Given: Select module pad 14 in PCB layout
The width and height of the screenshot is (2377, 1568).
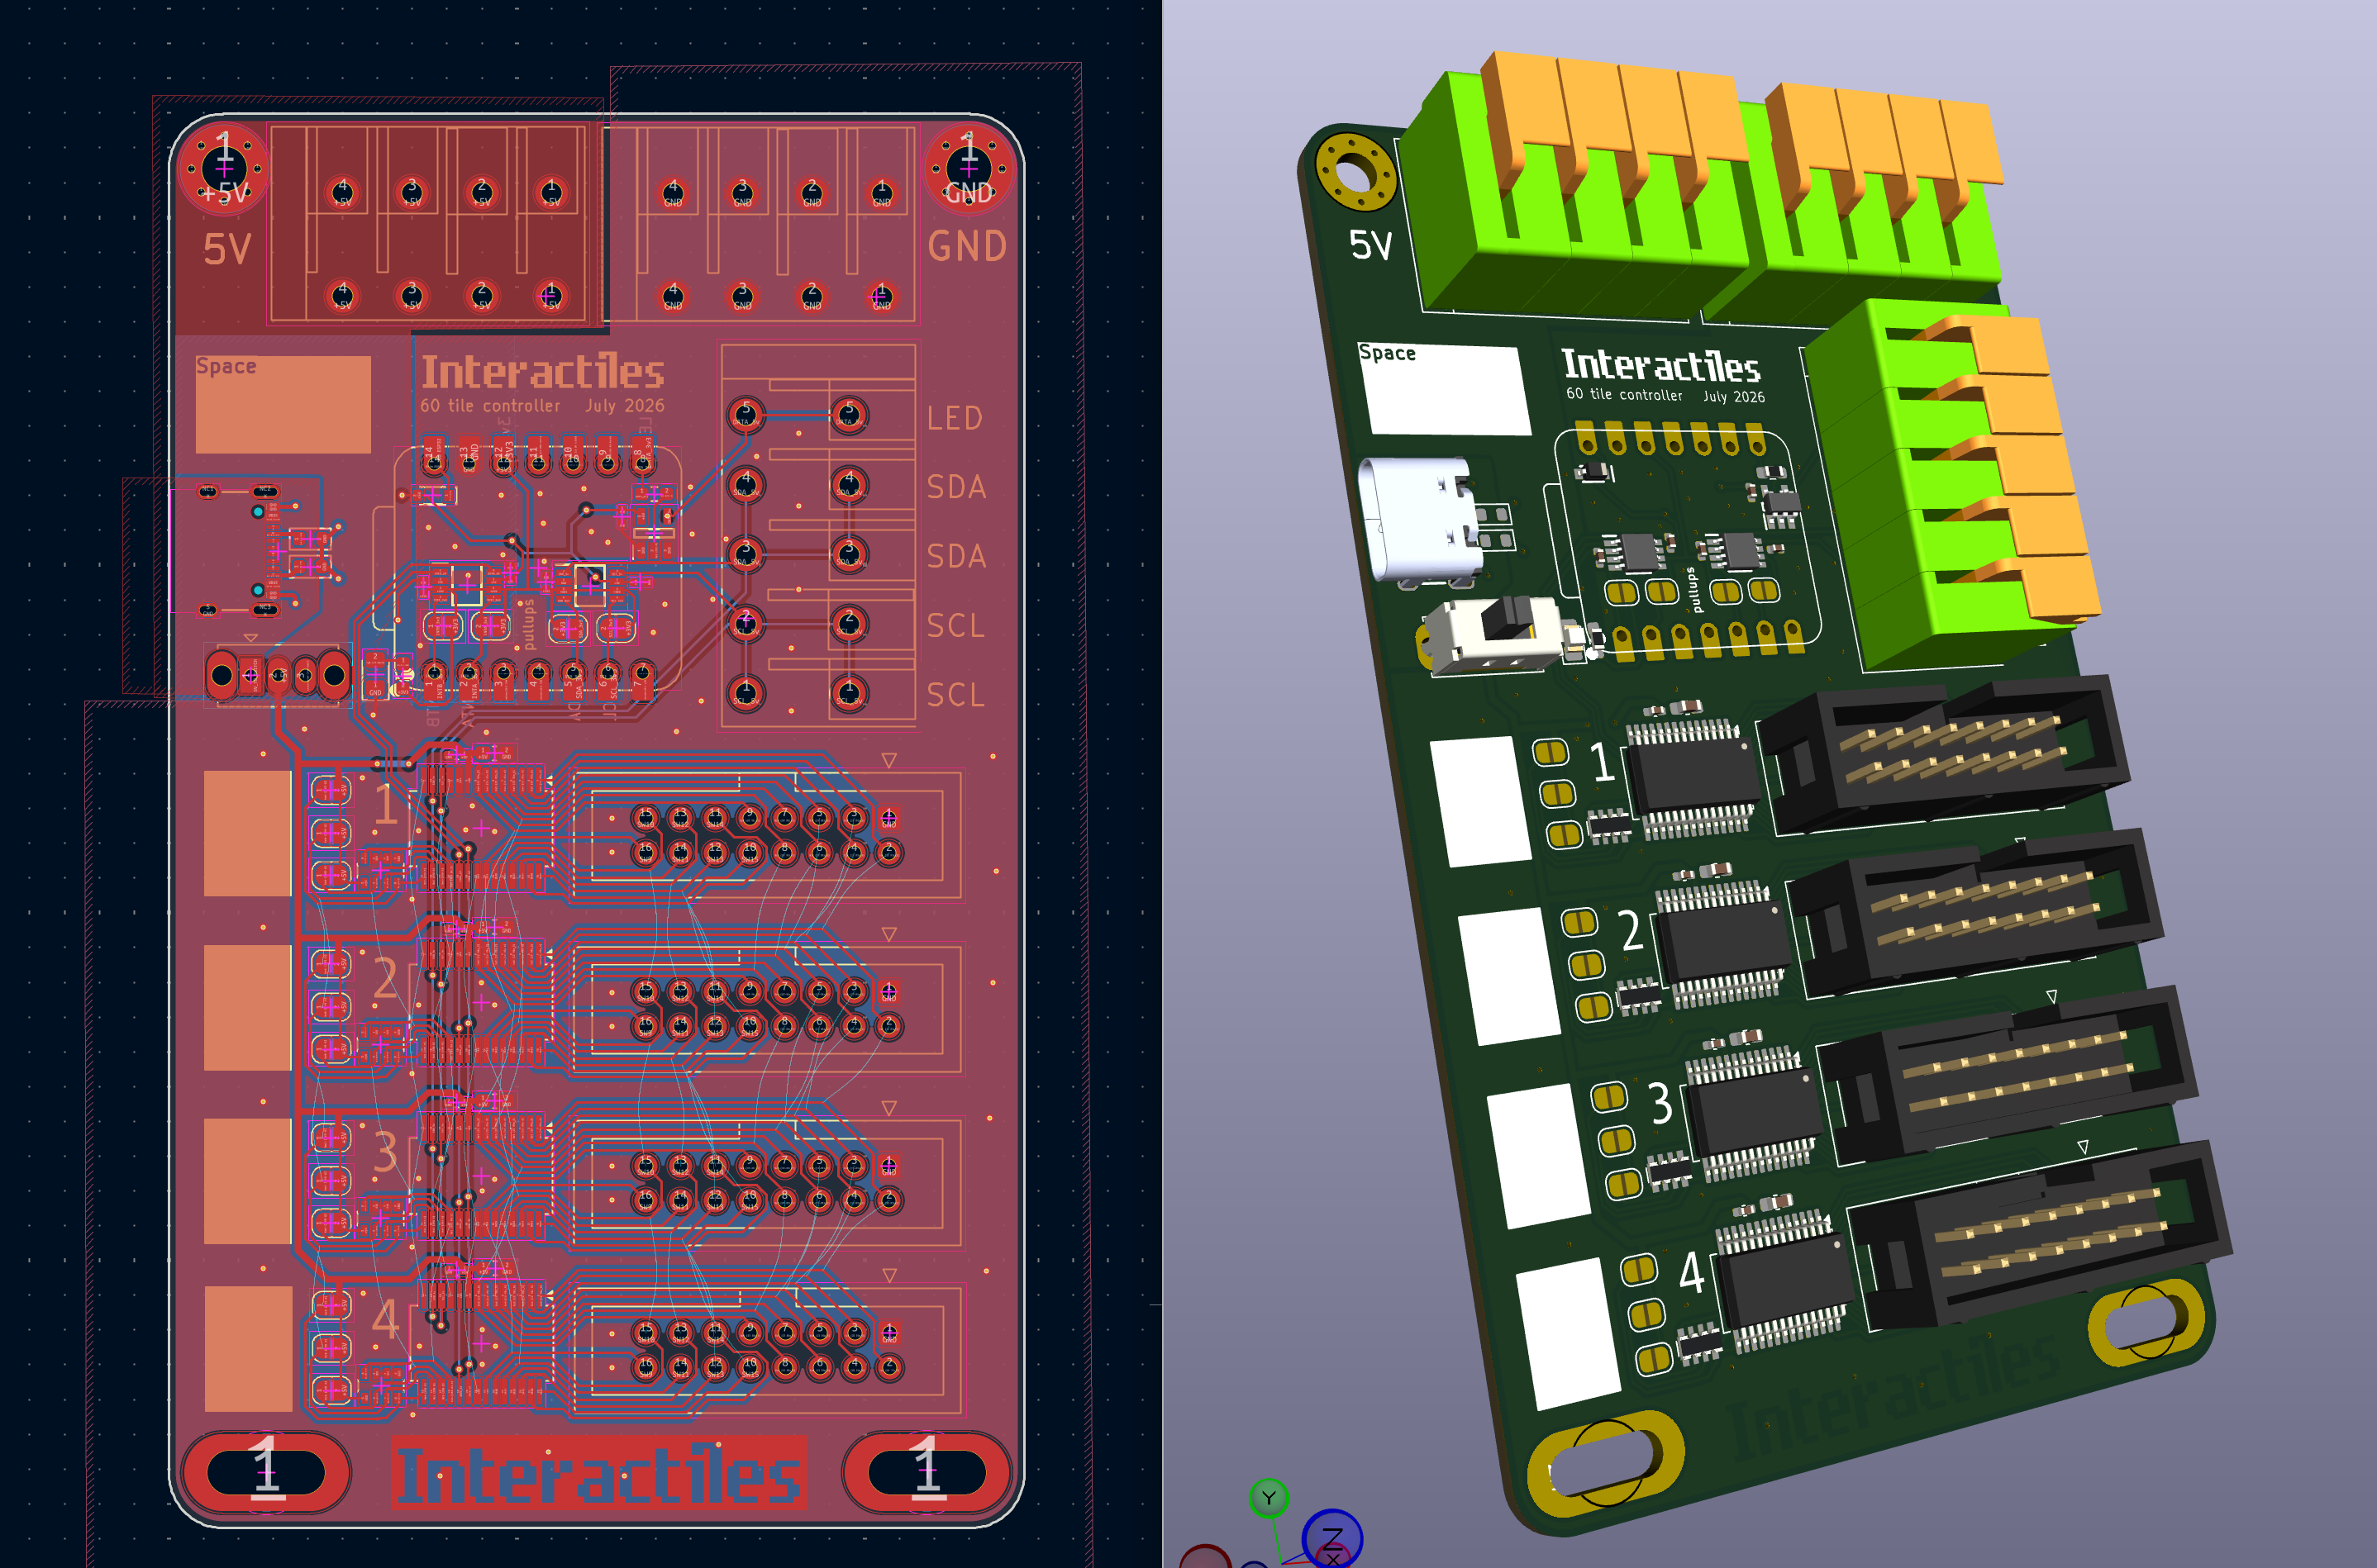Looking at the screenshot, I should (434, 458).
